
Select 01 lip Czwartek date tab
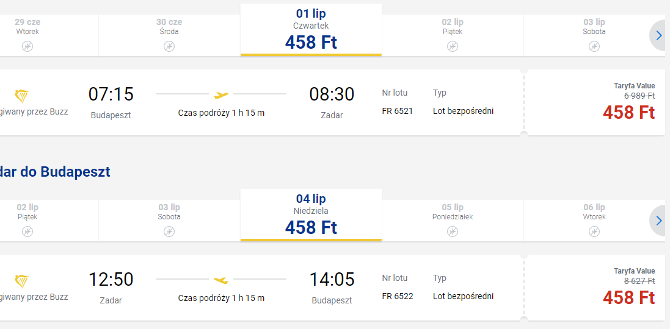311,30
